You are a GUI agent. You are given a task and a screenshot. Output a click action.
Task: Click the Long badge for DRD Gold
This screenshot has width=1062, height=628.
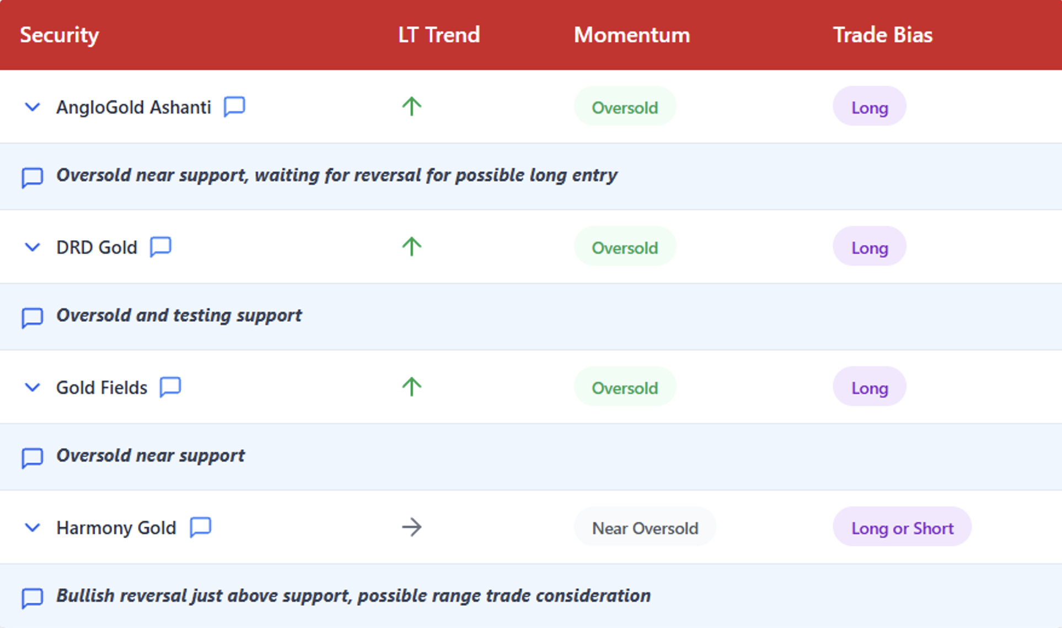(x=870, y=247)
